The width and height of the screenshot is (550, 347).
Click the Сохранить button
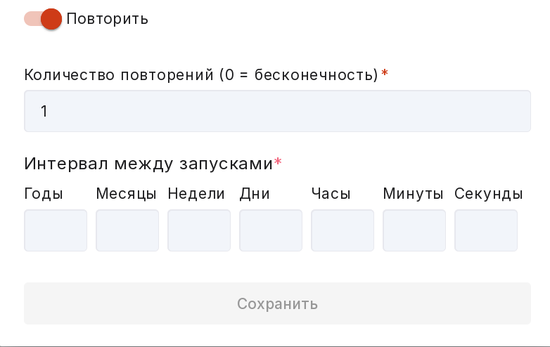[277, 303]
